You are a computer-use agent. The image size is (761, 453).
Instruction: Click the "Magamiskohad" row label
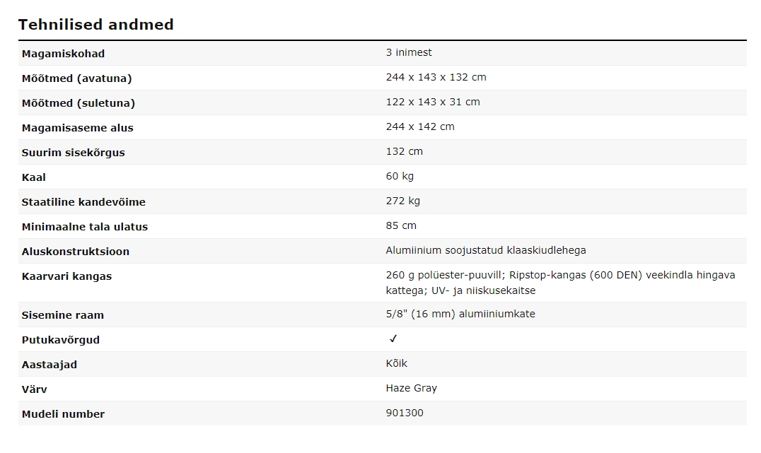[x=63, y=54]
